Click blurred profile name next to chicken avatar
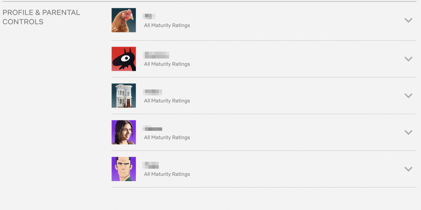Image resolution: width=421 pixels, height=210 pixels. tap(149, 16)
